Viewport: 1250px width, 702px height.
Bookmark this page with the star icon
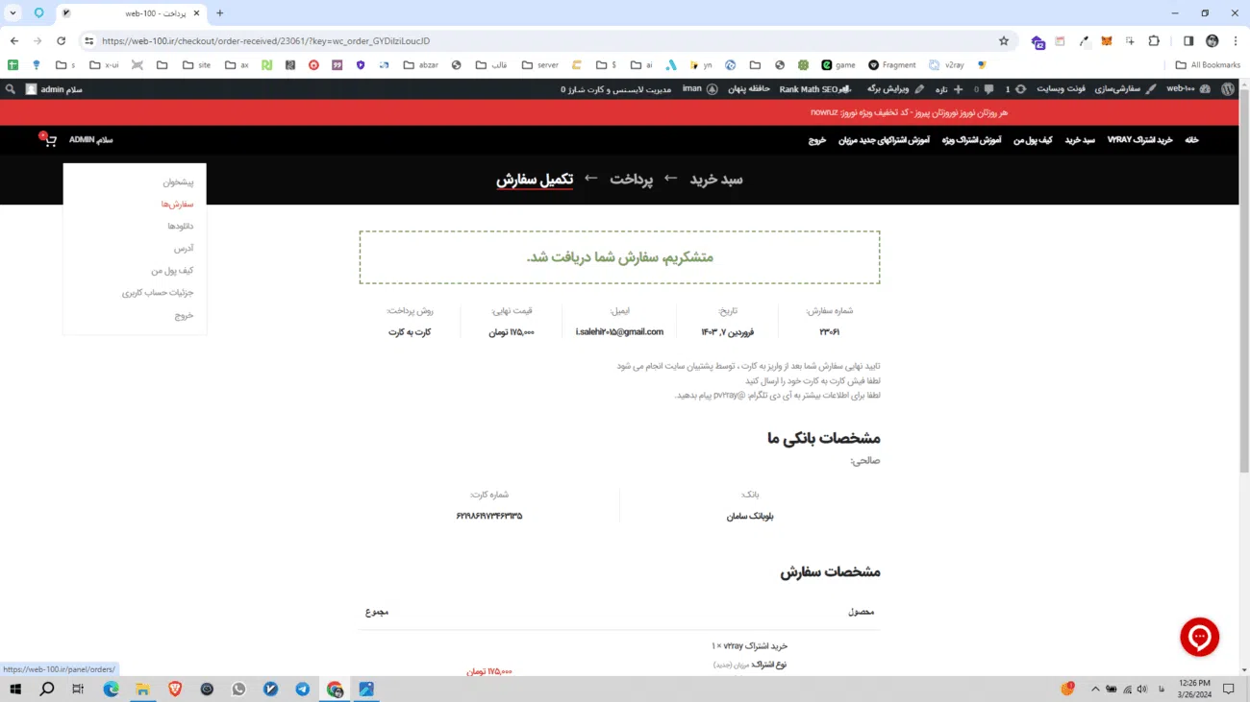[x=1004, y=41]
